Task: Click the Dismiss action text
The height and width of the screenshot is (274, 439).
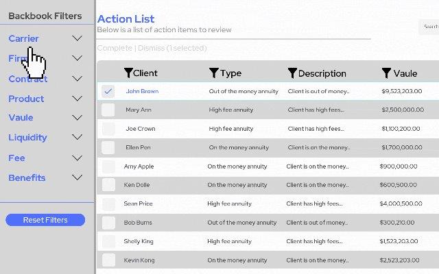Action: [151, 48]
